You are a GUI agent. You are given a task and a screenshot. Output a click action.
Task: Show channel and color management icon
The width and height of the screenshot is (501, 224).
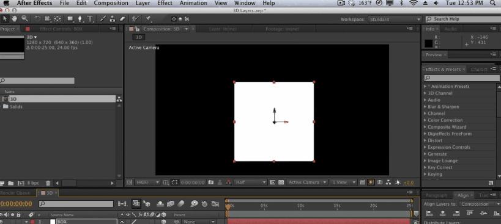coord(228,182)
